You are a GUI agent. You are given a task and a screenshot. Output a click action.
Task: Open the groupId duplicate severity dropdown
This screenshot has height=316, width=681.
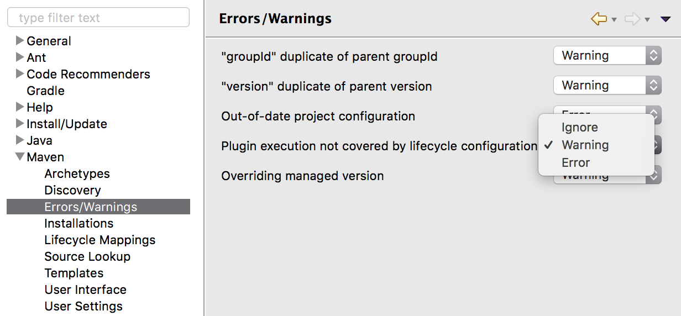[x=607, y=55]
